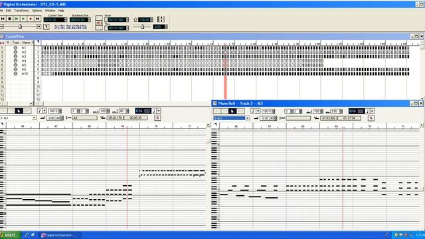Open the Window menu
425x239 pixels.
50,11
